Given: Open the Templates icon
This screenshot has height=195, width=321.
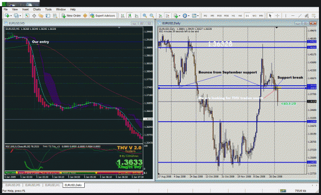Looking at the screenshot, I should point(194,15).
